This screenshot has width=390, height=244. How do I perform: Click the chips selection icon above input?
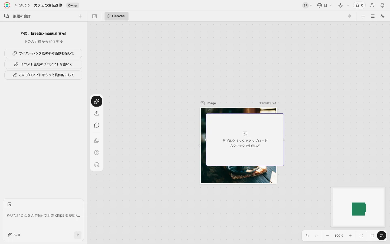click(x=9, y=204)
